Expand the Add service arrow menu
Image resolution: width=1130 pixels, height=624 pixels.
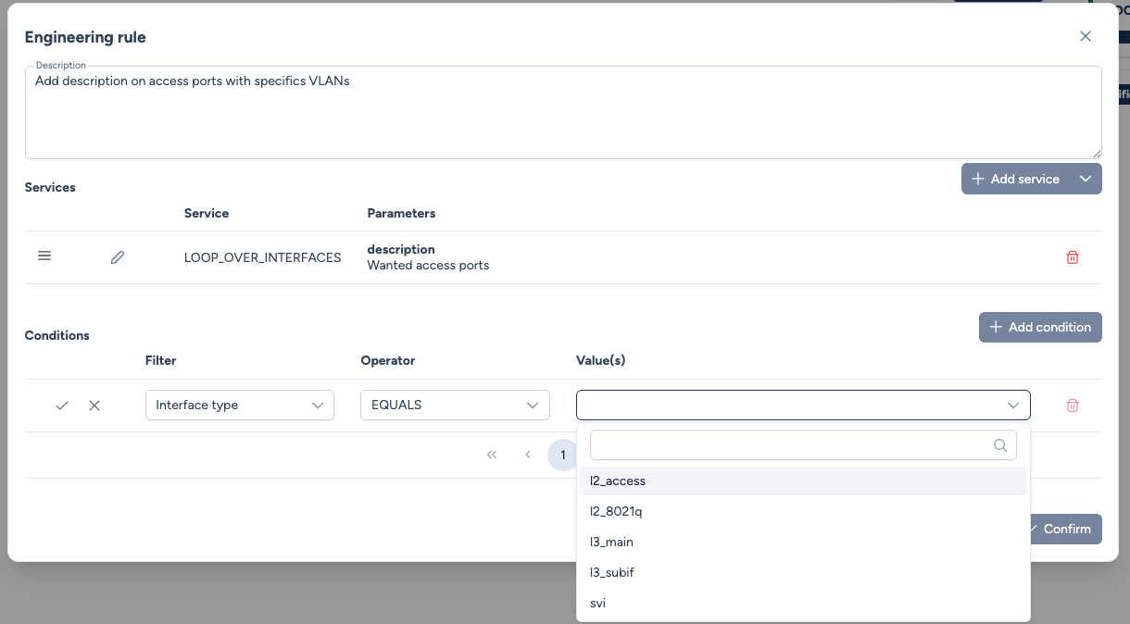(x=1086, y=179)
